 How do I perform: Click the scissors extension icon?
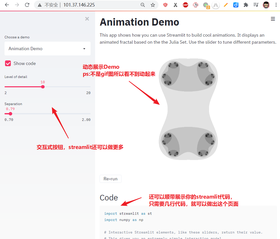pos(175,5)
